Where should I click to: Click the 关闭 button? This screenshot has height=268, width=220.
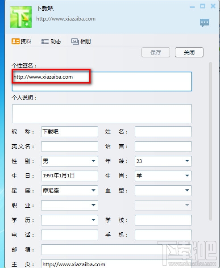189,52
